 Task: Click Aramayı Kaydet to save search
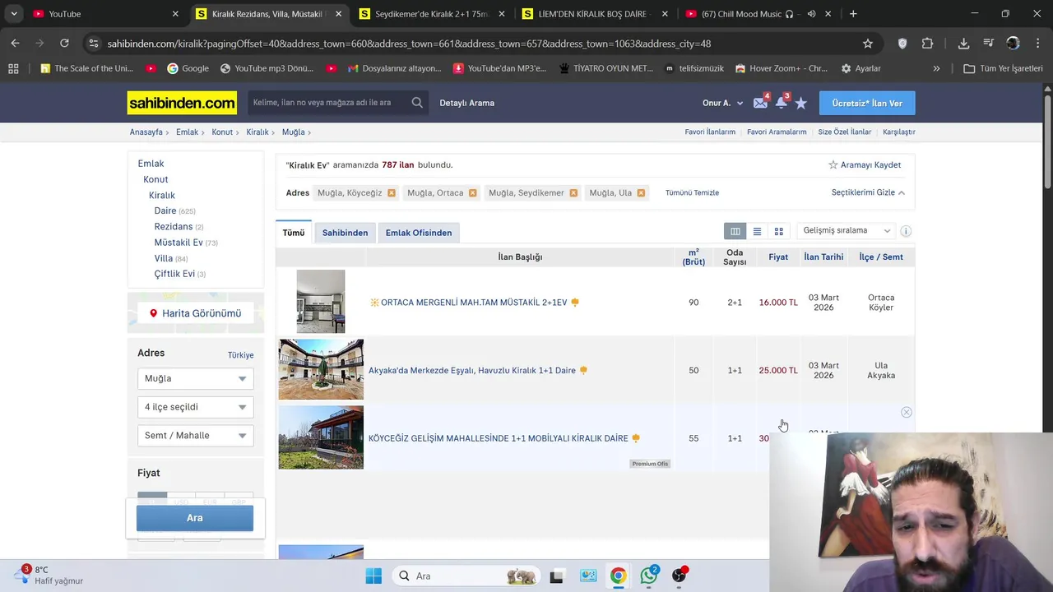865,164
